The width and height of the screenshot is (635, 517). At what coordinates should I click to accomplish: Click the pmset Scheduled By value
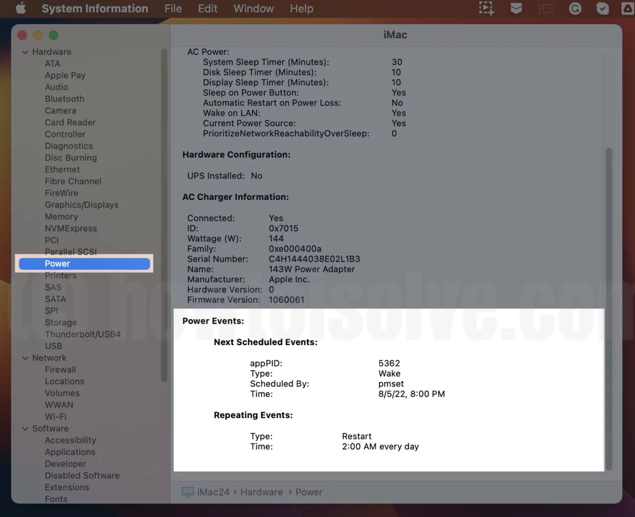click(x=391, y=383)
